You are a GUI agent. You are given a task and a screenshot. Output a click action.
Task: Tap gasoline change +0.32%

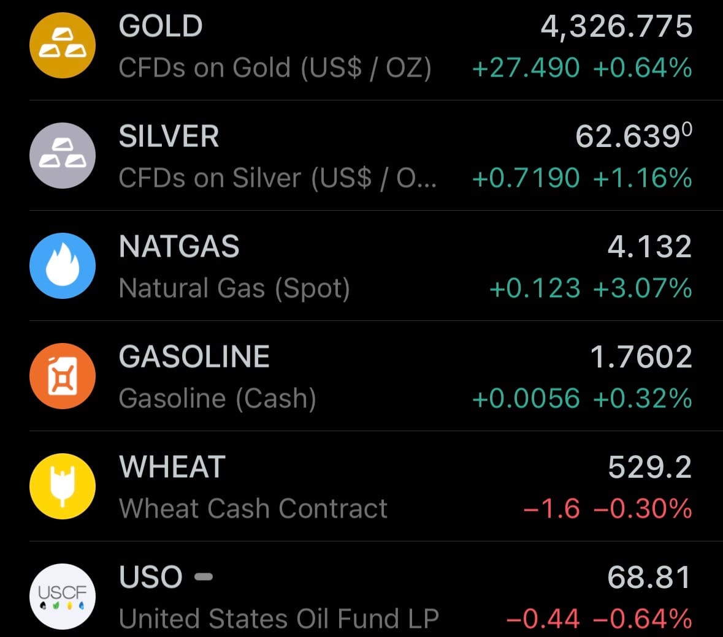pos(643,399)
